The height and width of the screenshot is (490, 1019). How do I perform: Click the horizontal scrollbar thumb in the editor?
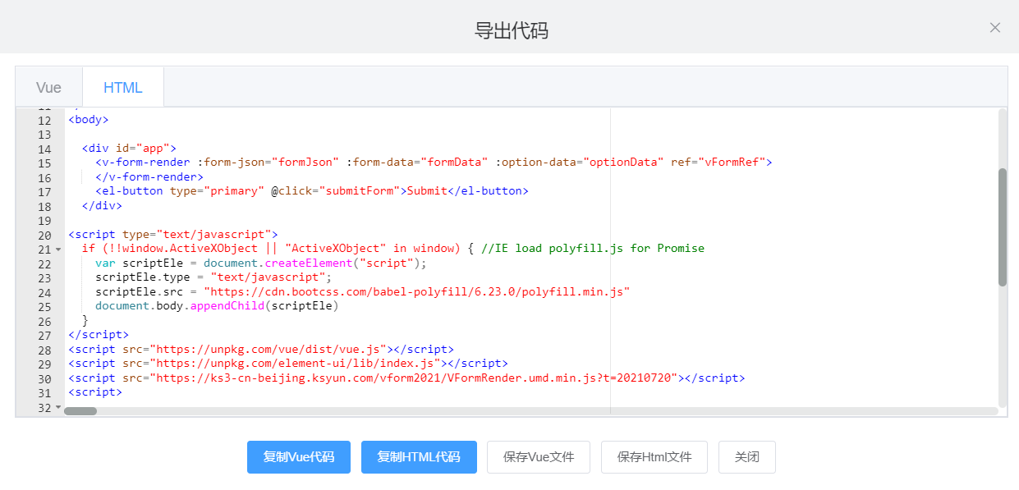[80, 411]
